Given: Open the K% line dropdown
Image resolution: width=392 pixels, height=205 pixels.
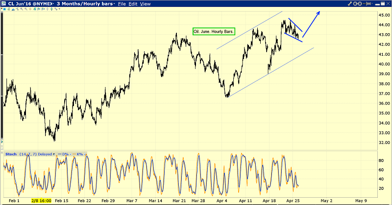Looking at the screenshot, I should (x=85, y=154).
